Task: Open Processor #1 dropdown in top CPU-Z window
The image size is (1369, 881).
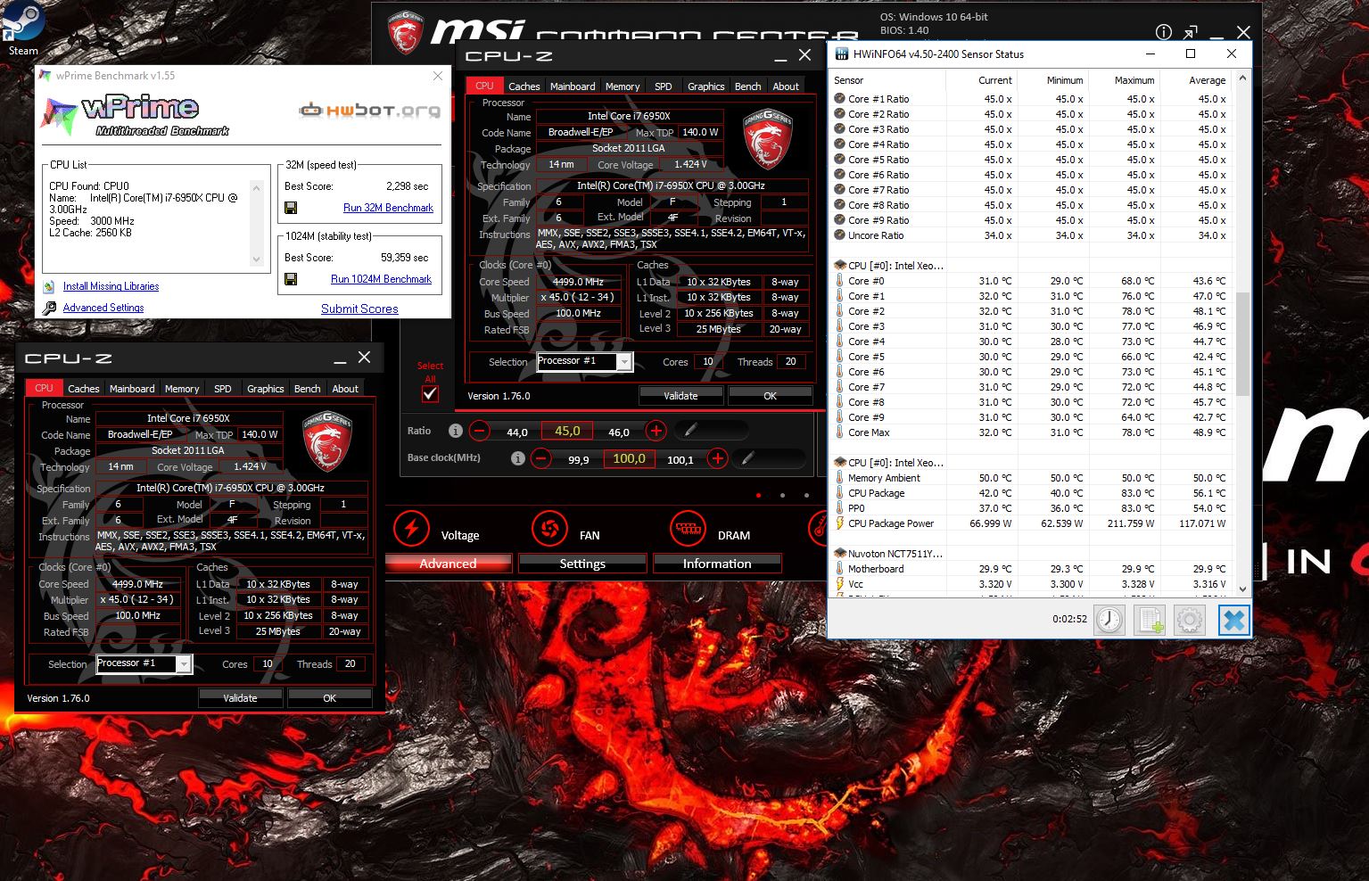Action: [624, 362]
